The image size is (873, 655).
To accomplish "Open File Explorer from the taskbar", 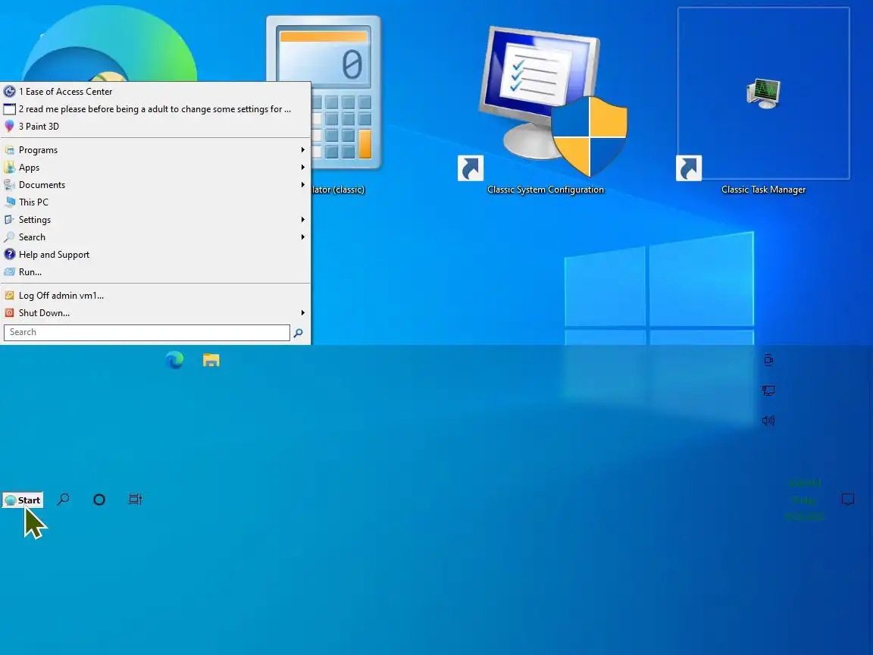I will 211,360.
